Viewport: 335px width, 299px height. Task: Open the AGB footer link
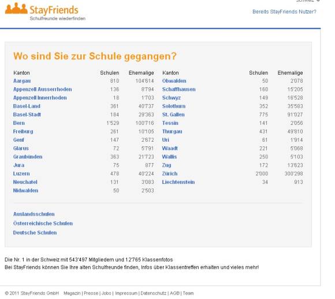[174, 293]
